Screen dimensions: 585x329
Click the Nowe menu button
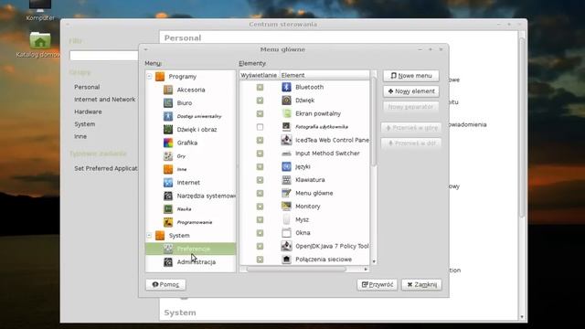(x=411, y=76)
